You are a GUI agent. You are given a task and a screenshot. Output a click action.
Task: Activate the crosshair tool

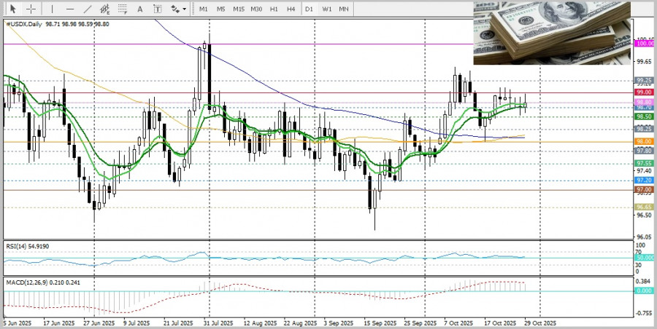pos(31,9)
